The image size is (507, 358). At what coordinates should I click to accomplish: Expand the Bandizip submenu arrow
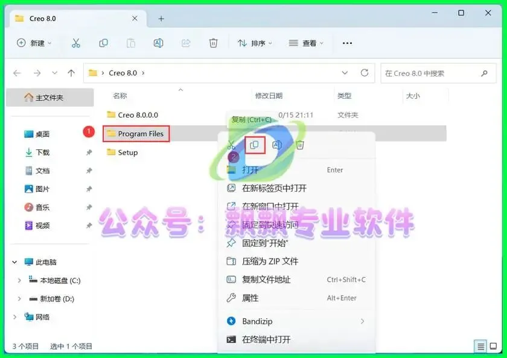point(363,321)
